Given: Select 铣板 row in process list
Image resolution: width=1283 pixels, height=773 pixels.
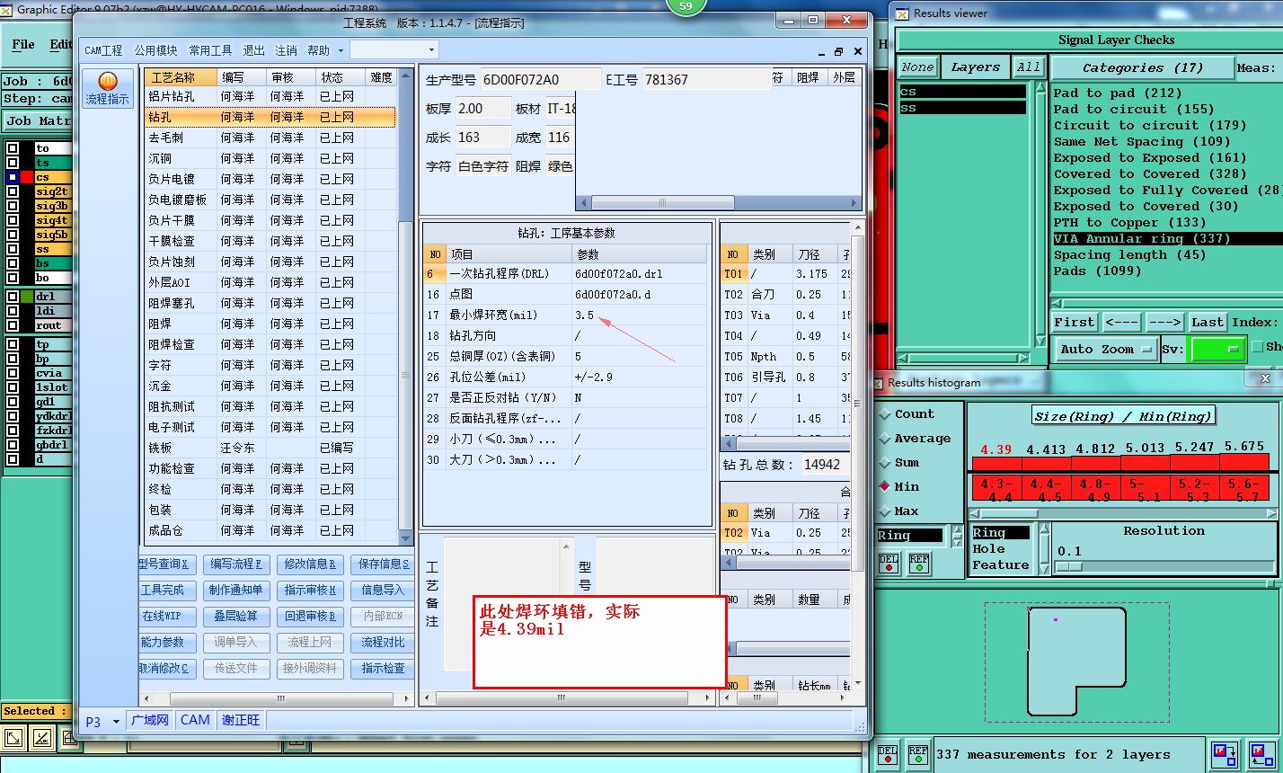Looking at the screenshot, I should (x=270, y=448).
